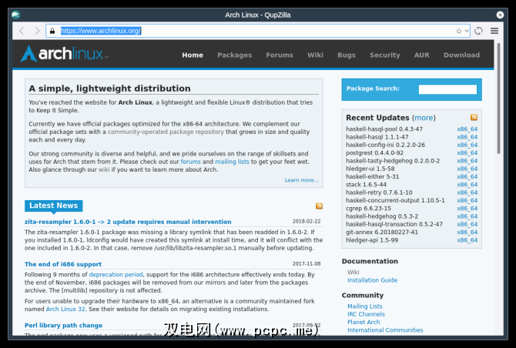Image resolution: width=516 pixels, height=348 pixels.
Task: Open the 'deprecation period' link
Action: click(116, 275)
